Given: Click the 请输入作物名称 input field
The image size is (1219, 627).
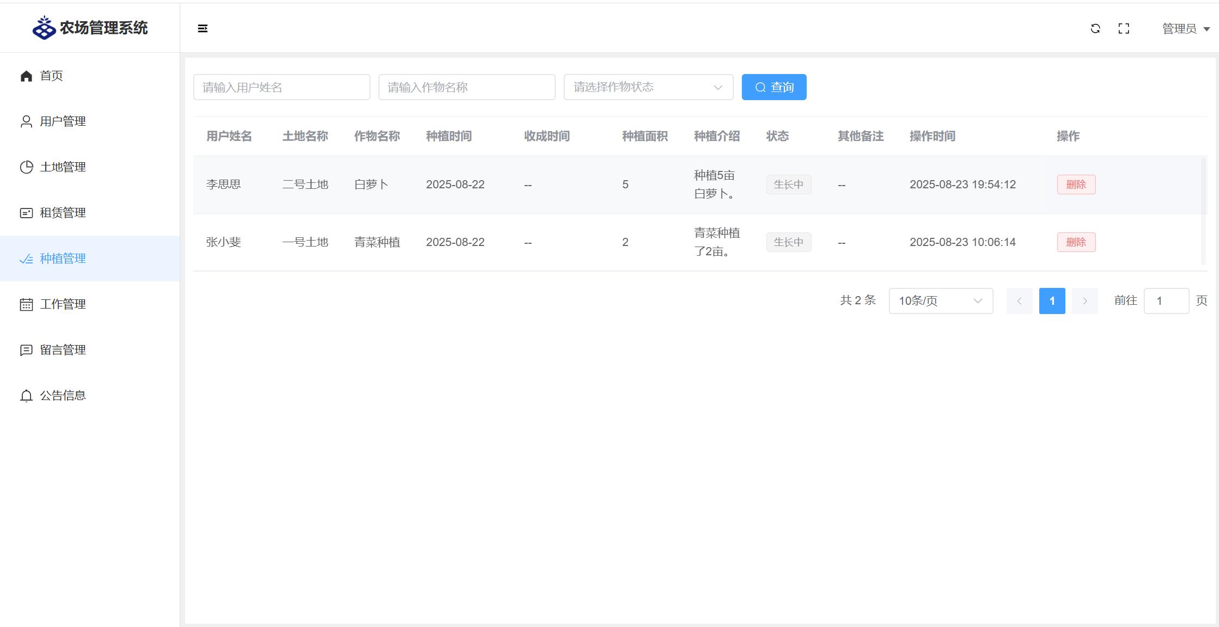Looking at the screenshot, I should tap(467, 87).
